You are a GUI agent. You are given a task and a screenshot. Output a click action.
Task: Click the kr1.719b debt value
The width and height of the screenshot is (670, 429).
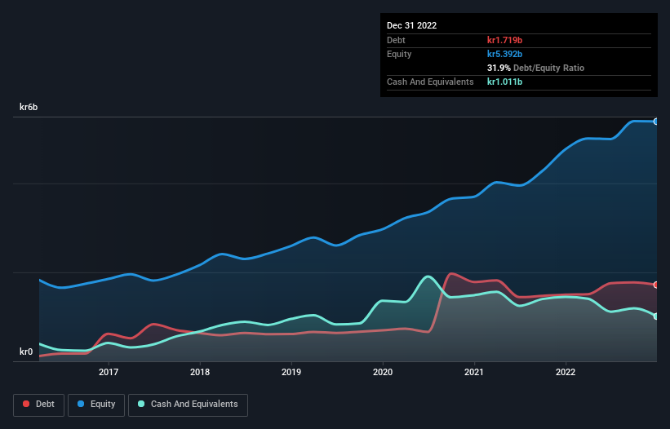pos(504,40)
